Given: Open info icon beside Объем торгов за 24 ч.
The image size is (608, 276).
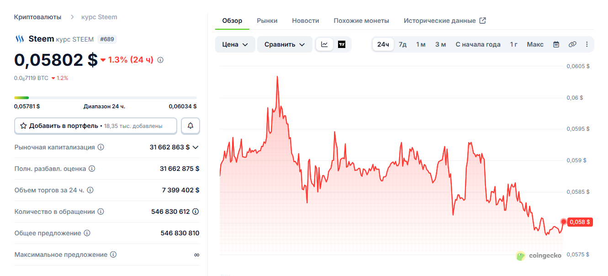Looking at the screenshot, I should click(x=90, y=190).
